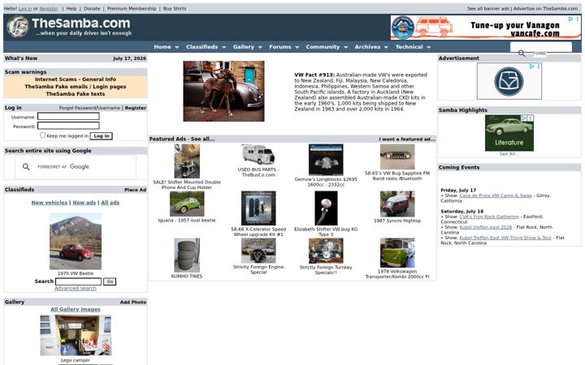Open USED BUS PARTS TheBusCo.com ad thumbnail
The height and width of the screenshot is (365, 585).
point(258,155)
